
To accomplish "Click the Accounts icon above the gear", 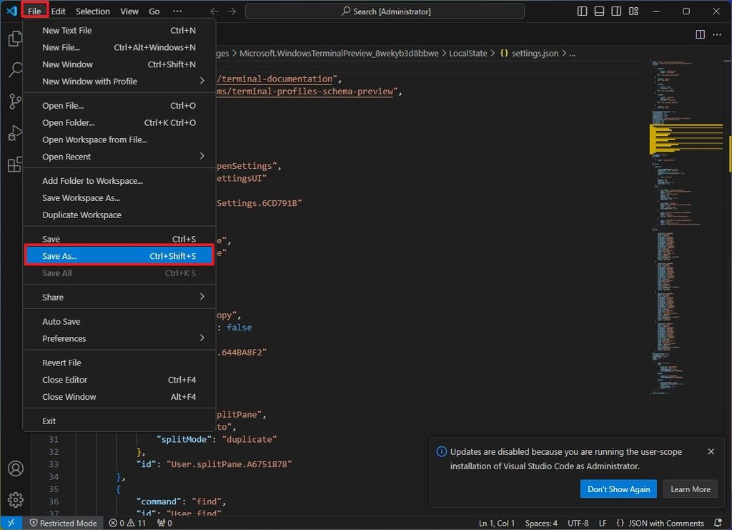I will (x=16, y=468).
